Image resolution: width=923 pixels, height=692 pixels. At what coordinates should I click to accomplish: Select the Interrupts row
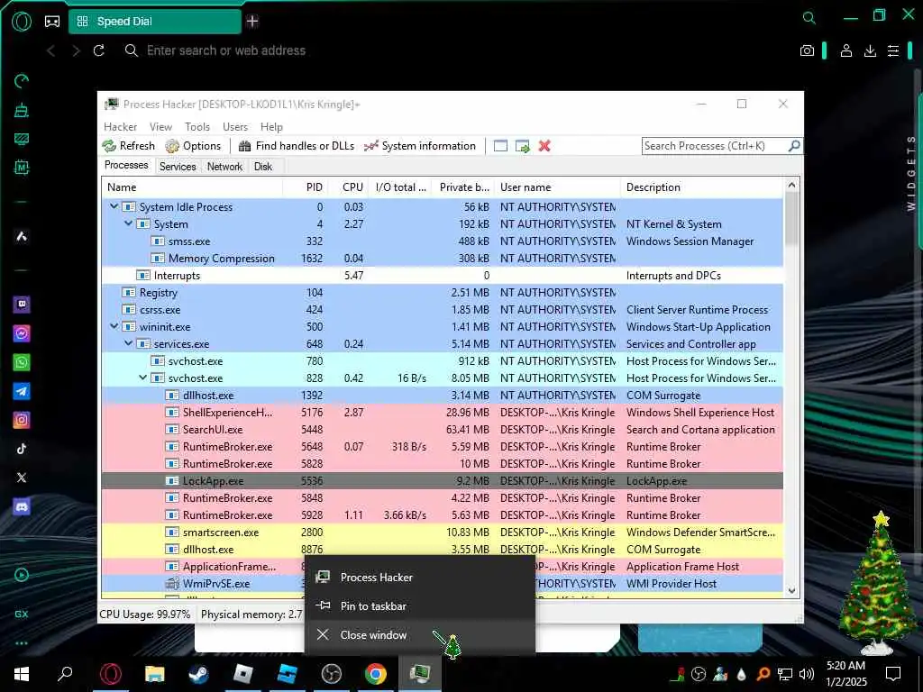(442, 276)
